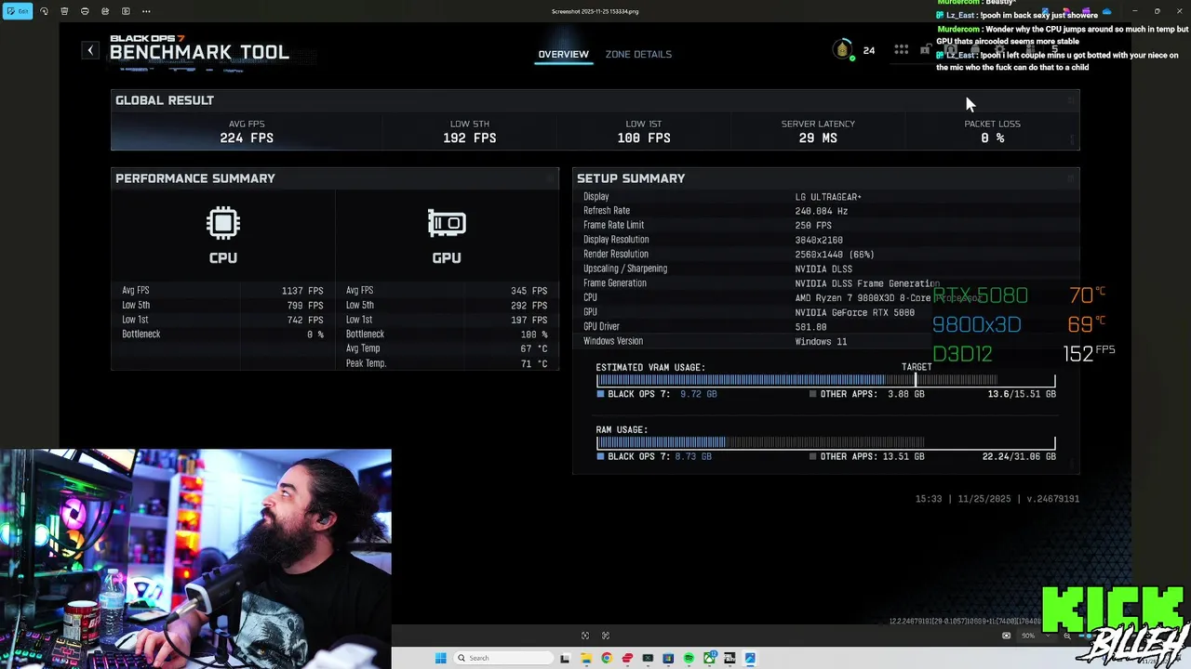Open the three-dots more options menu
Viewport: 1191px width, 669px height.
point(146,11)
